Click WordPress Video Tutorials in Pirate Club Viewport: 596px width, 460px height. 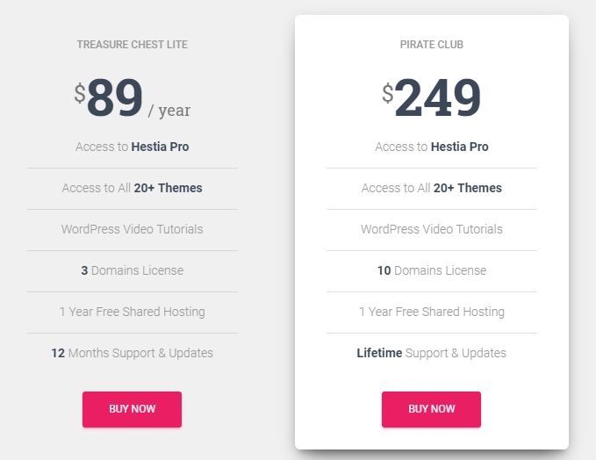(431, 229)
